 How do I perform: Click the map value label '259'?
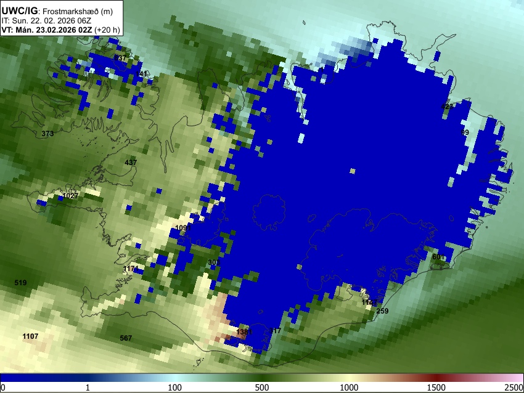pos(382,311)
